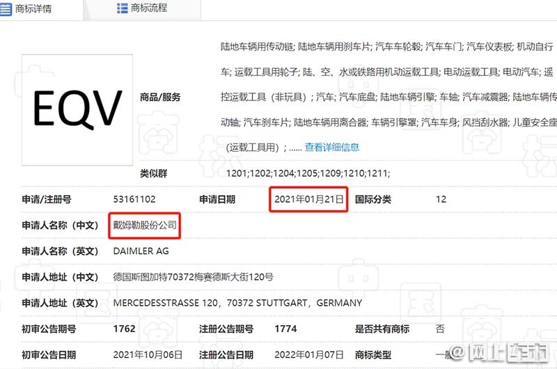557x369 pixels.
Task: Open the 查看详细信息 link
Action: 332,147
